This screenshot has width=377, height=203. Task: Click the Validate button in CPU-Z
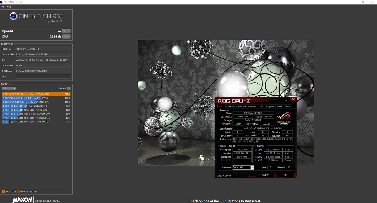[265, 175]
